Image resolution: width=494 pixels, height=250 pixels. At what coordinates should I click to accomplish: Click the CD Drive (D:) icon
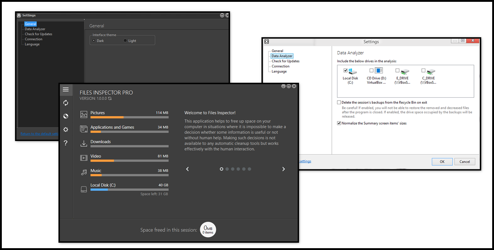(379, 71)
